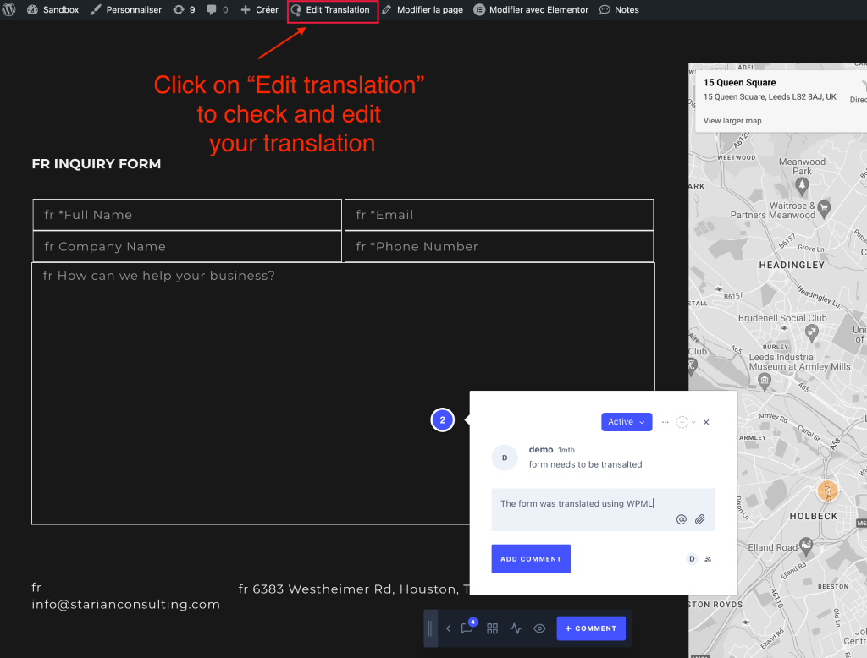Collapse the toolbar using the left chevron
867x658 pixels.
pyautogui.click(x=449, y=629)
